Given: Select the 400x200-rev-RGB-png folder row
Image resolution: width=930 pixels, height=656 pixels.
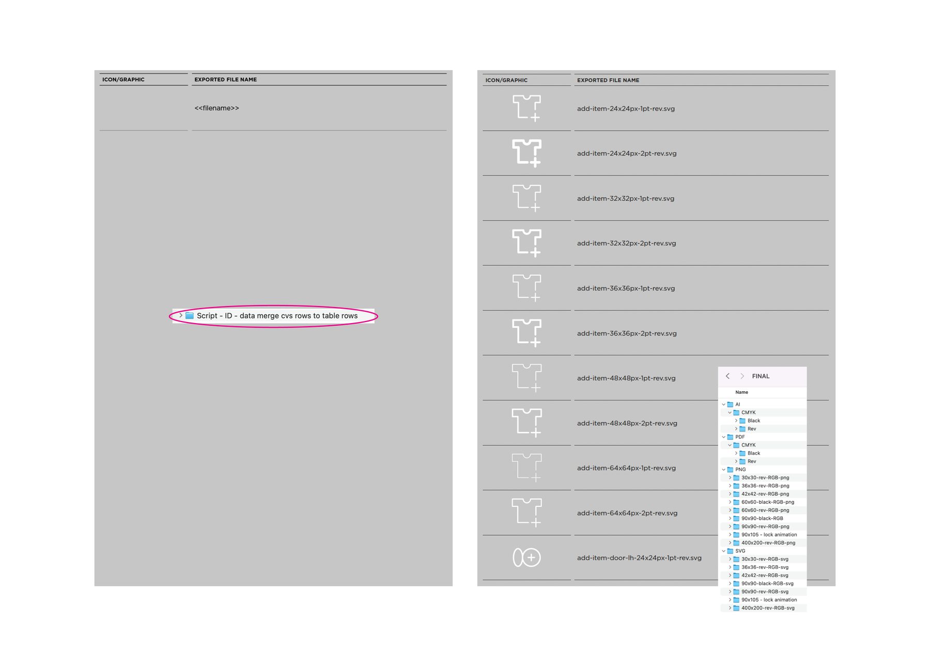Looking at the screenshot, I should pos(763,543).
